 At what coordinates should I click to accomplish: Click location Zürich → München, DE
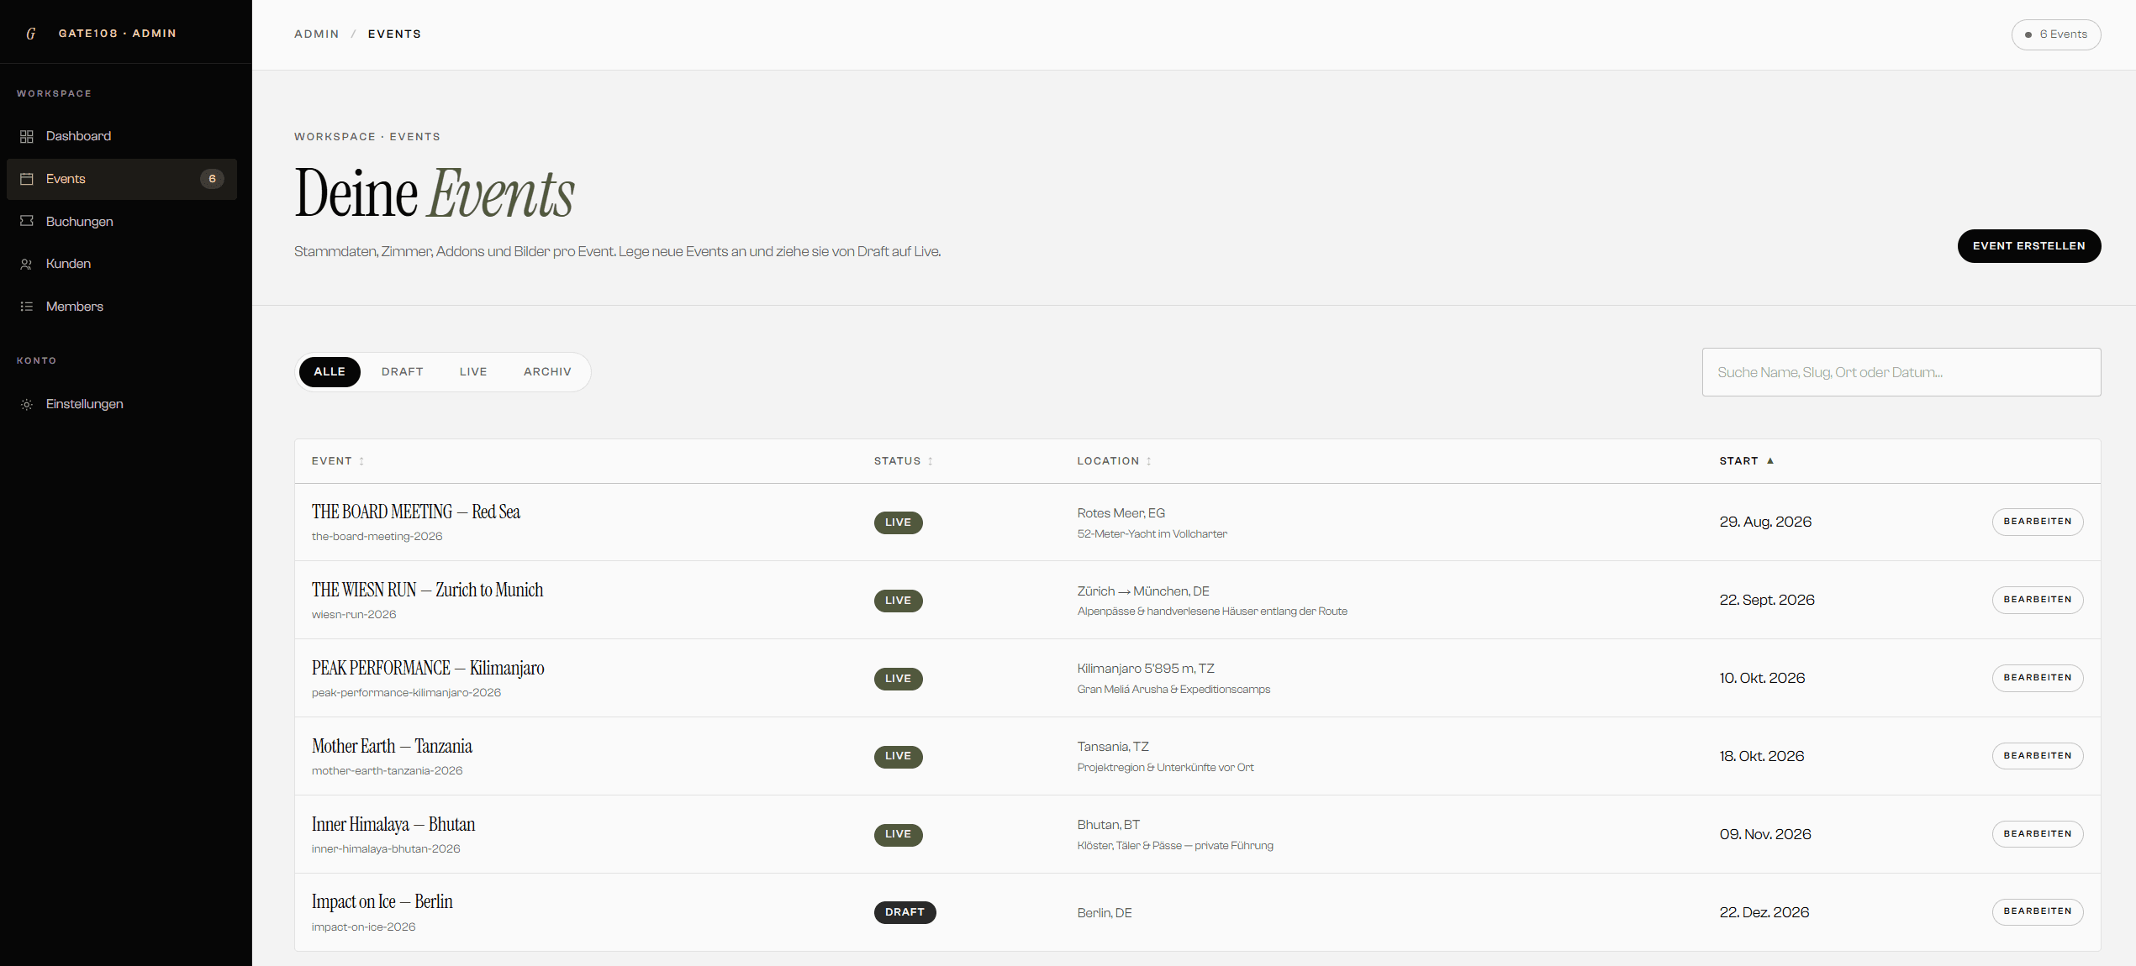point(1143,591)
